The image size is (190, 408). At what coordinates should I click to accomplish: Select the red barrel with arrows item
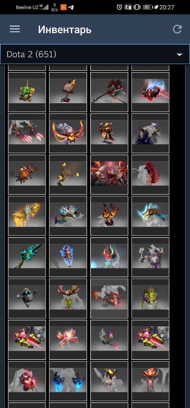click(27, 174)
